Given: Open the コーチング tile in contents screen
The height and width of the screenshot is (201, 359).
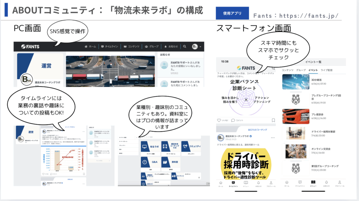Looking at the screenshot, I should click(x=155, y=176).
